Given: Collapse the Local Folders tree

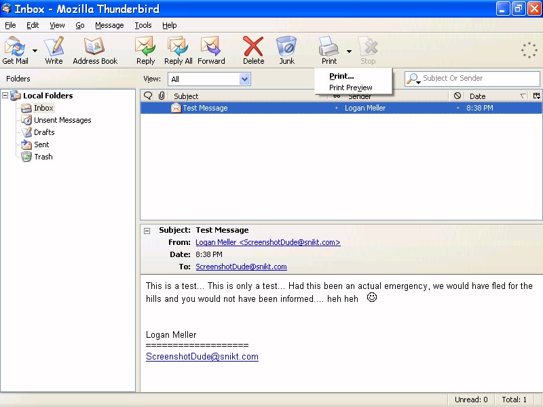Looking at the screenshot, I should coord(5,95).
